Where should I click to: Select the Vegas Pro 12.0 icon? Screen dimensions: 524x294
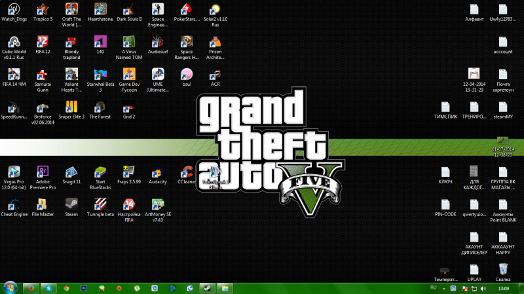click(x=14, y=177)
